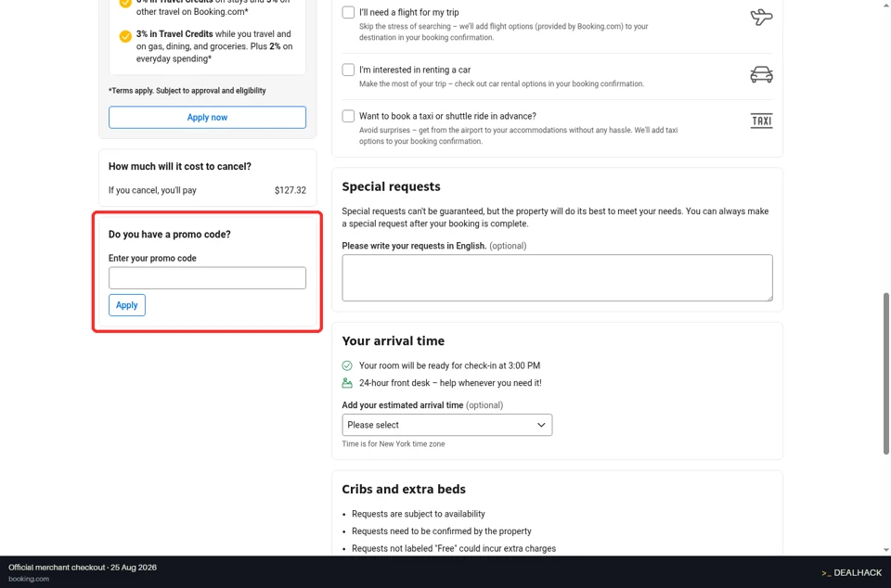Click the Apply now button
Screen dimensions: 891x588
(x=207, y=118)
